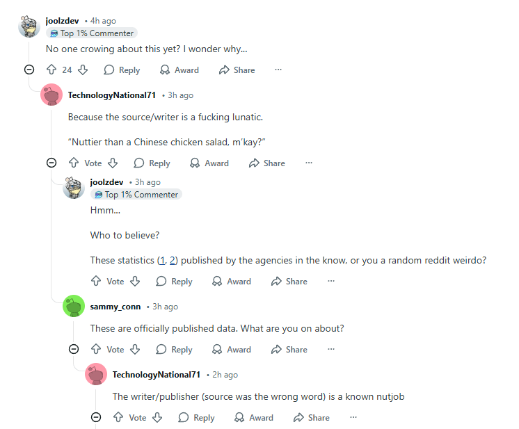This screenshot has height=429, width=519.
Task: Click sammy_conn's green avatar
Action: [74, 306]
